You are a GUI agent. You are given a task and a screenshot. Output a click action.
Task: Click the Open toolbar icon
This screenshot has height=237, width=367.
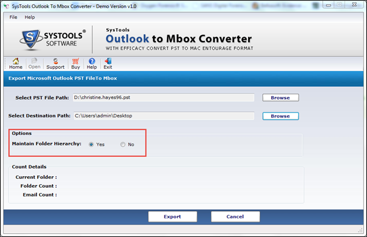point(34,63)
